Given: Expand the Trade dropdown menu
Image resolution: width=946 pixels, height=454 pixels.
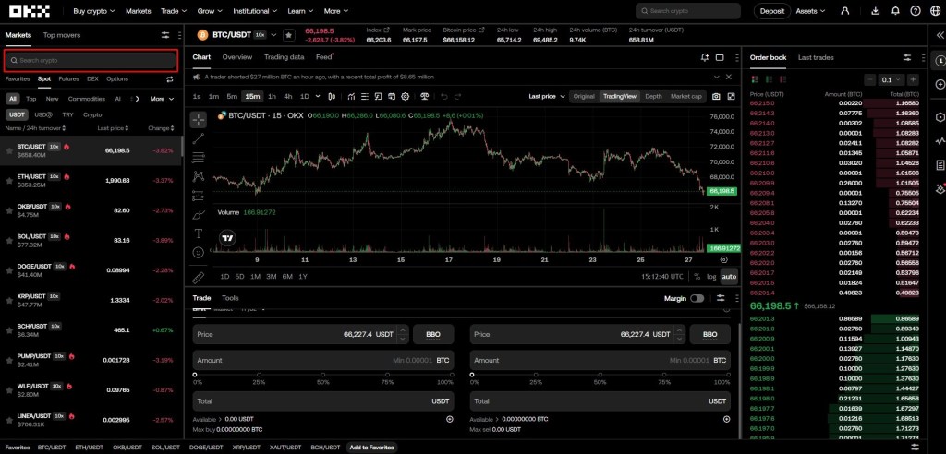Looking at the screenshot, I should 174,11.
